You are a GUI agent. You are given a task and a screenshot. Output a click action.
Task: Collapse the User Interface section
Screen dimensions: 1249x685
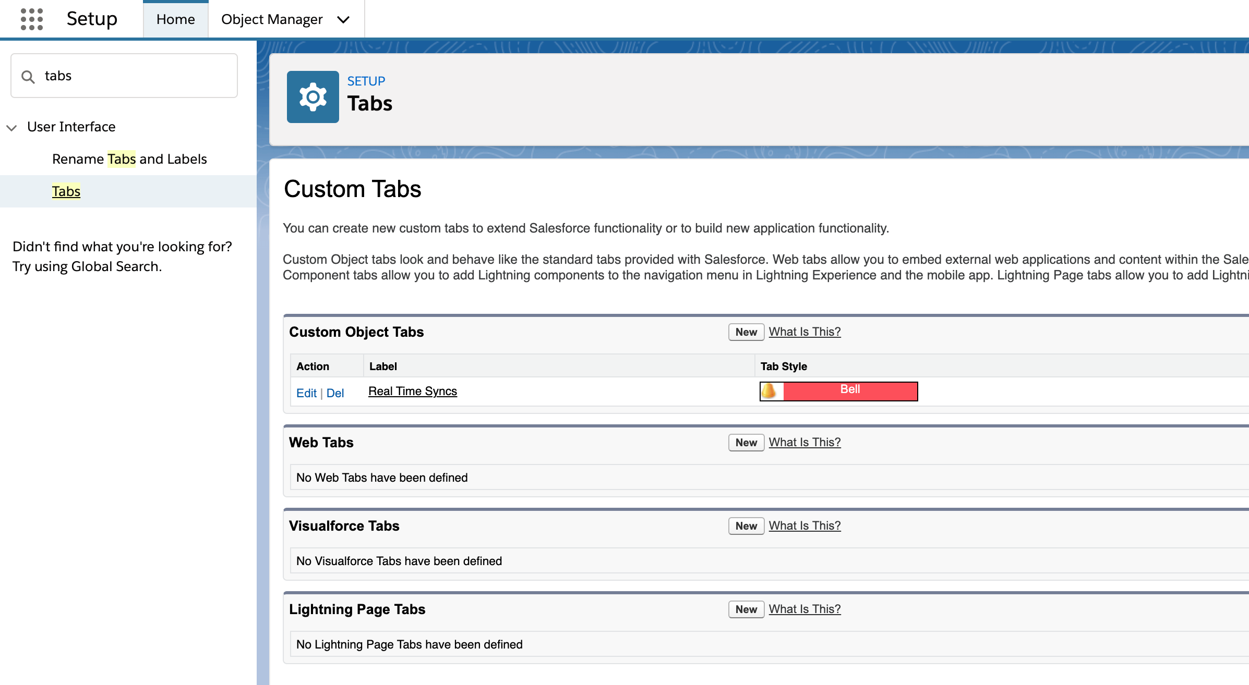11,127
